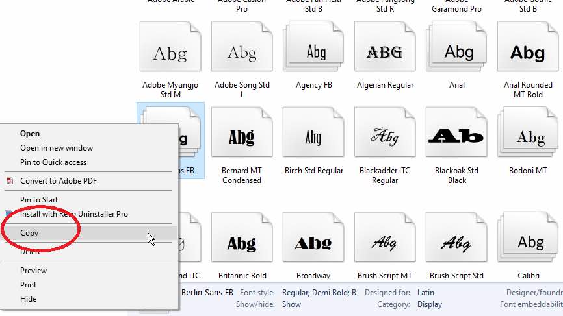Click the Berlin Sans FB details title

point(207,293)
